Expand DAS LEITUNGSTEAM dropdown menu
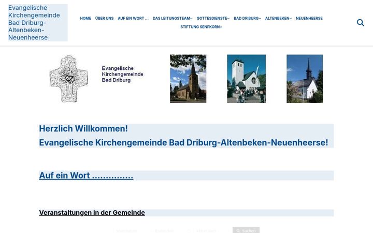373x233 pixels. pyautogui.click(x=173, y=18)
